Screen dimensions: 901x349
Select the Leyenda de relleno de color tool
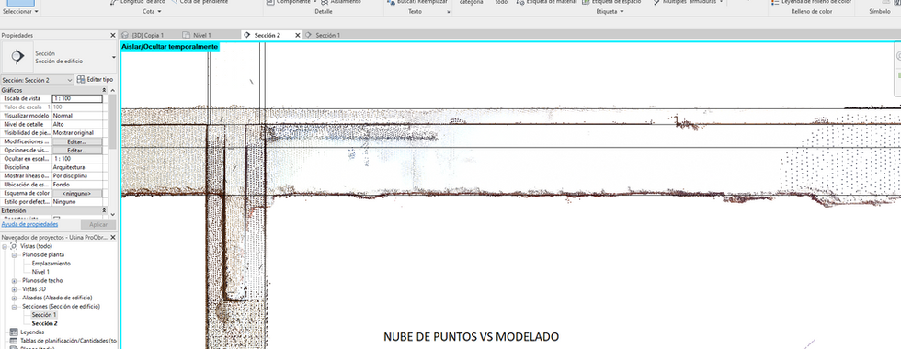tap(811, 2)
